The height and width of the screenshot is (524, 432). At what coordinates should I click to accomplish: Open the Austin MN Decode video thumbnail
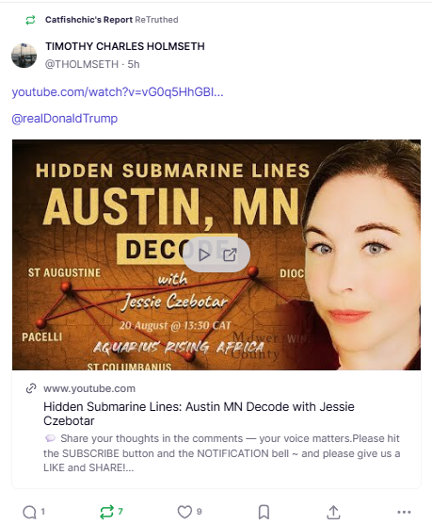click(x=216, y=254)
